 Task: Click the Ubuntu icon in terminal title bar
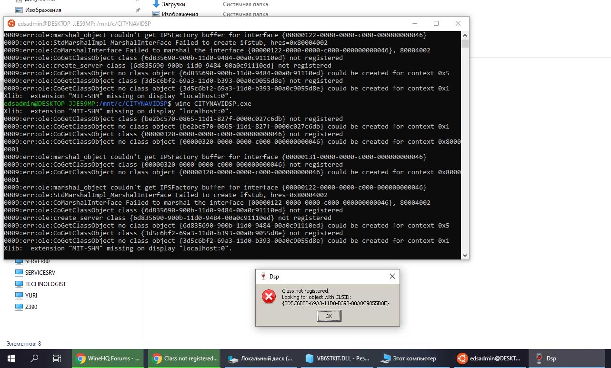11,23
